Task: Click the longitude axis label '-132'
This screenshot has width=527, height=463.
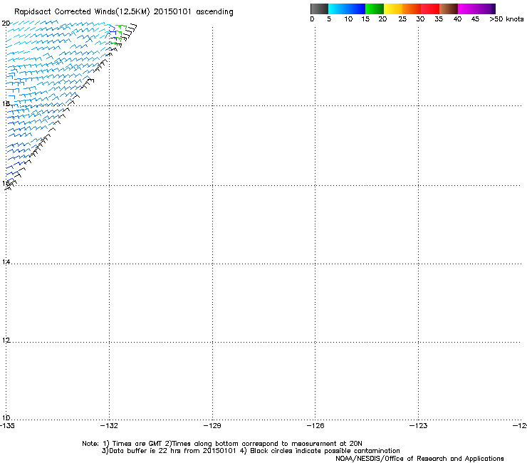Action: (x=109, y=426)
